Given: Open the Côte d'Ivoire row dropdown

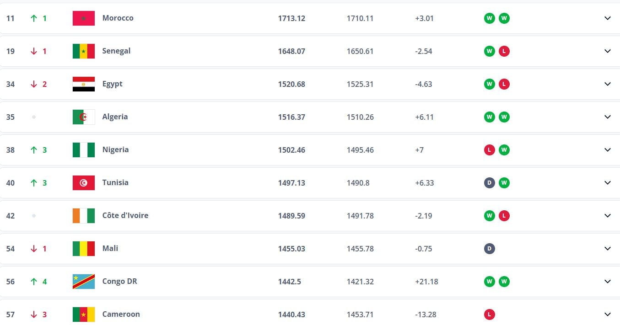Looking at the screenshot, I should point(608,216).
